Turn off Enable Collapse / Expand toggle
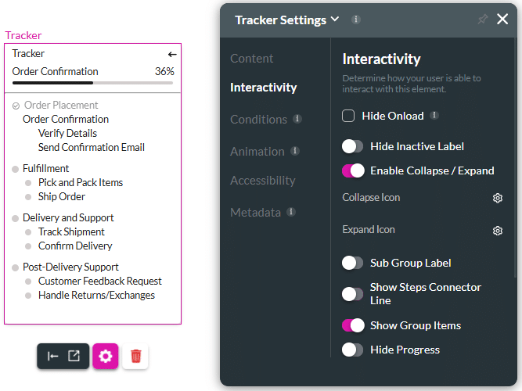Screen dimensions: 522x391 pos(353,170)
